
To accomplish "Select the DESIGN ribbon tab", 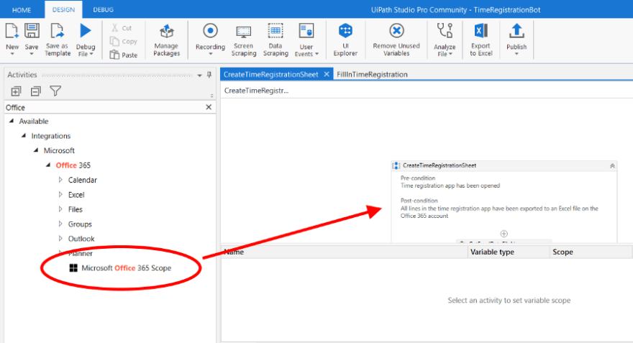I will pos(63,9).
